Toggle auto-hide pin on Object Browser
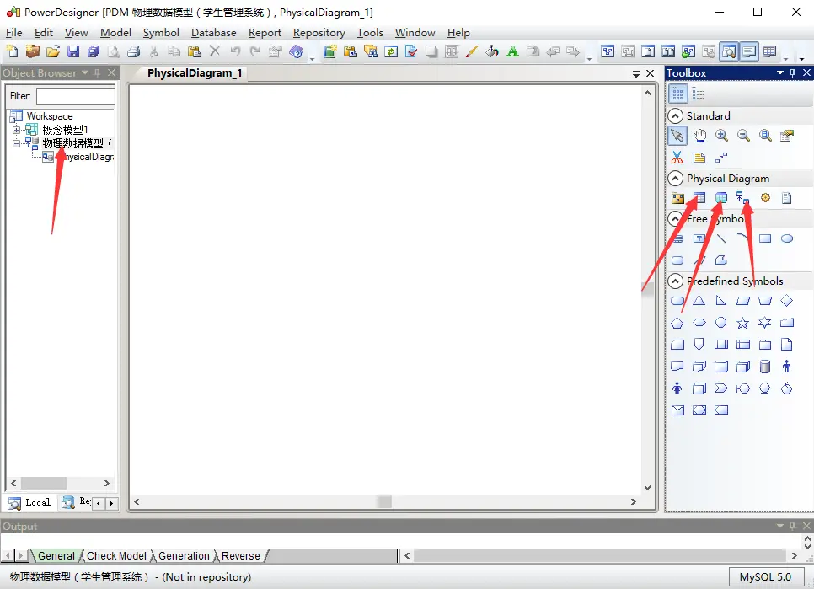The image size is (814, 589). click(x=98, y=72)
